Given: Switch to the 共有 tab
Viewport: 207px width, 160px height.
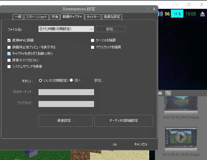Looking at the screenshot, I should (x=55, y=17).
